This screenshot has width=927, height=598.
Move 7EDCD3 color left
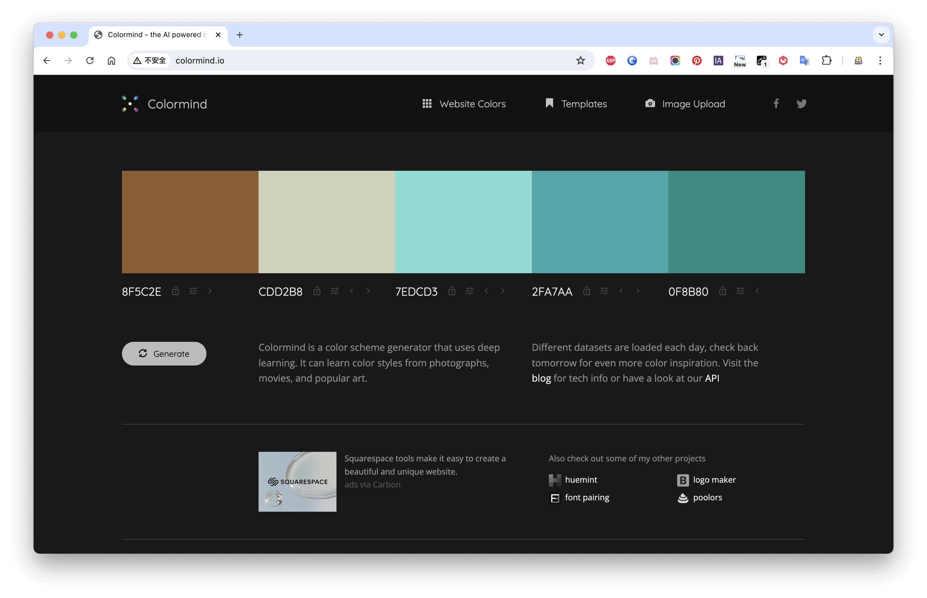pos(486,291)
